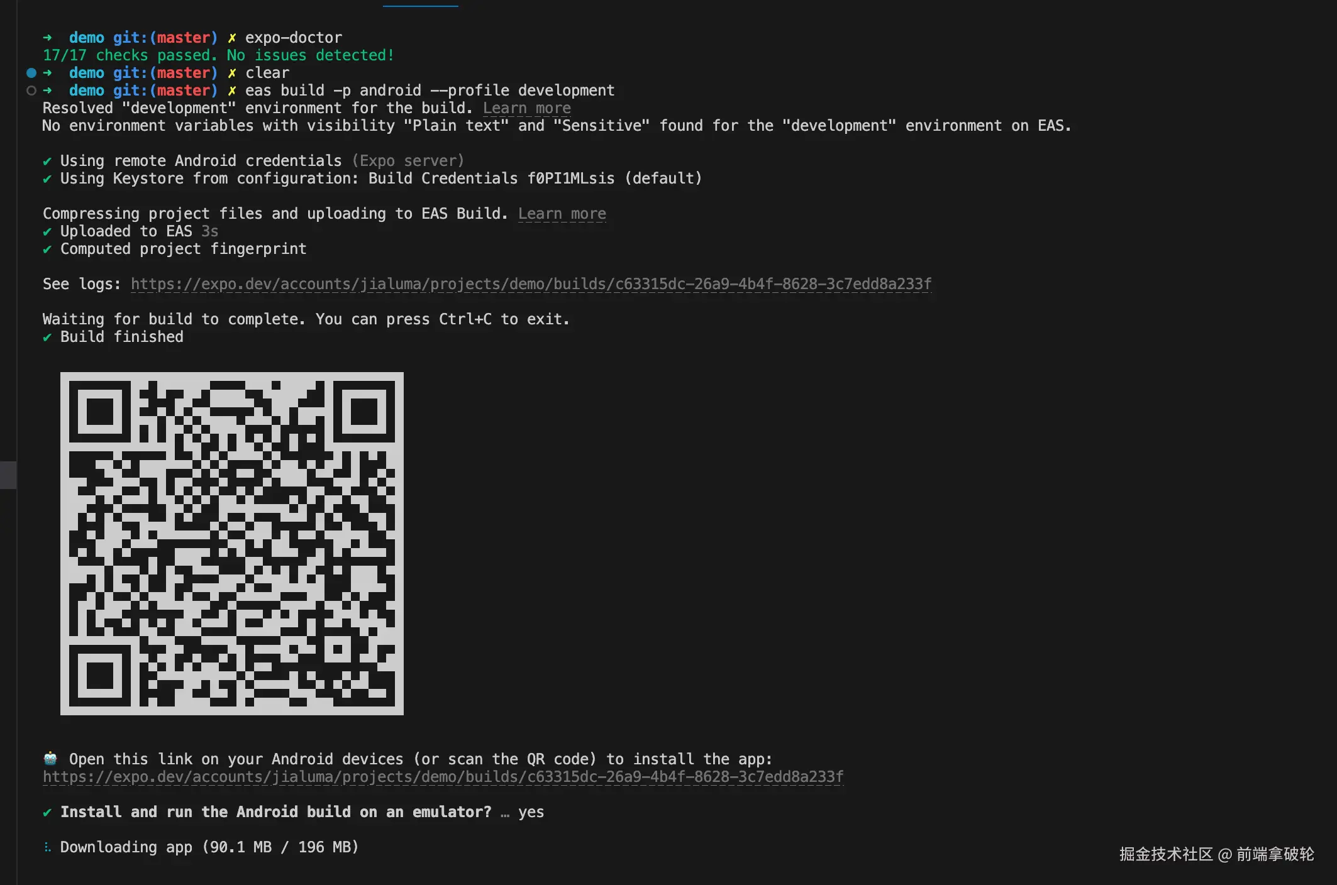Click the blue command decoration dot beside clear

tap(31, 73)
